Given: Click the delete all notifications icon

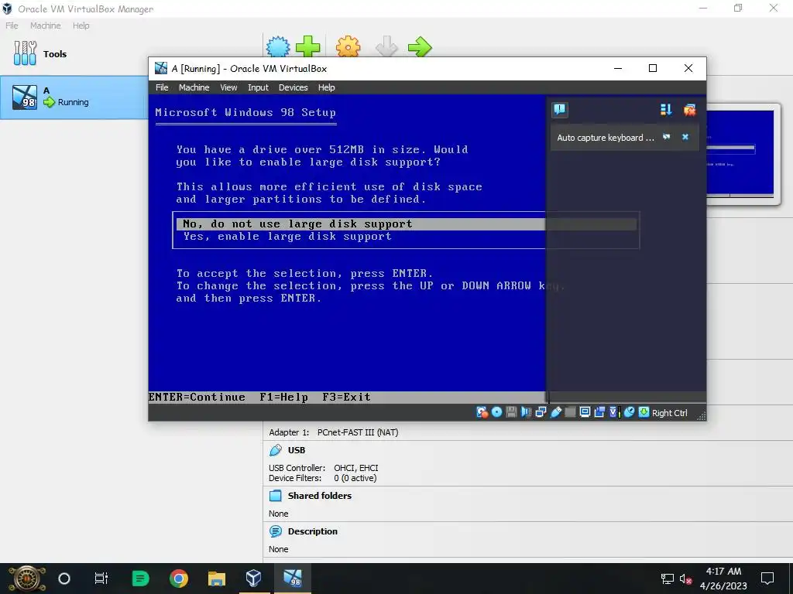Looking at the screenshot, I should 689,110.
